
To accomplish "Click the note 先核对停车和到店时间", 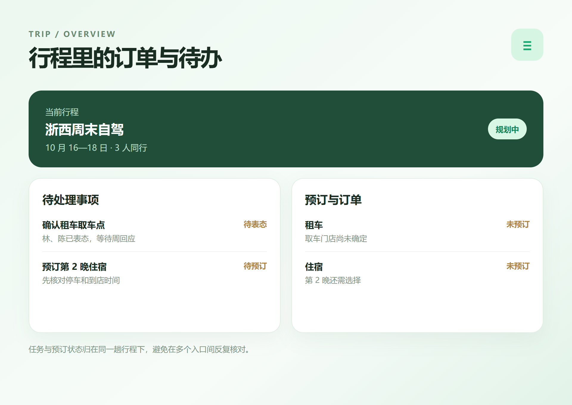I will (x=81, y=280).
